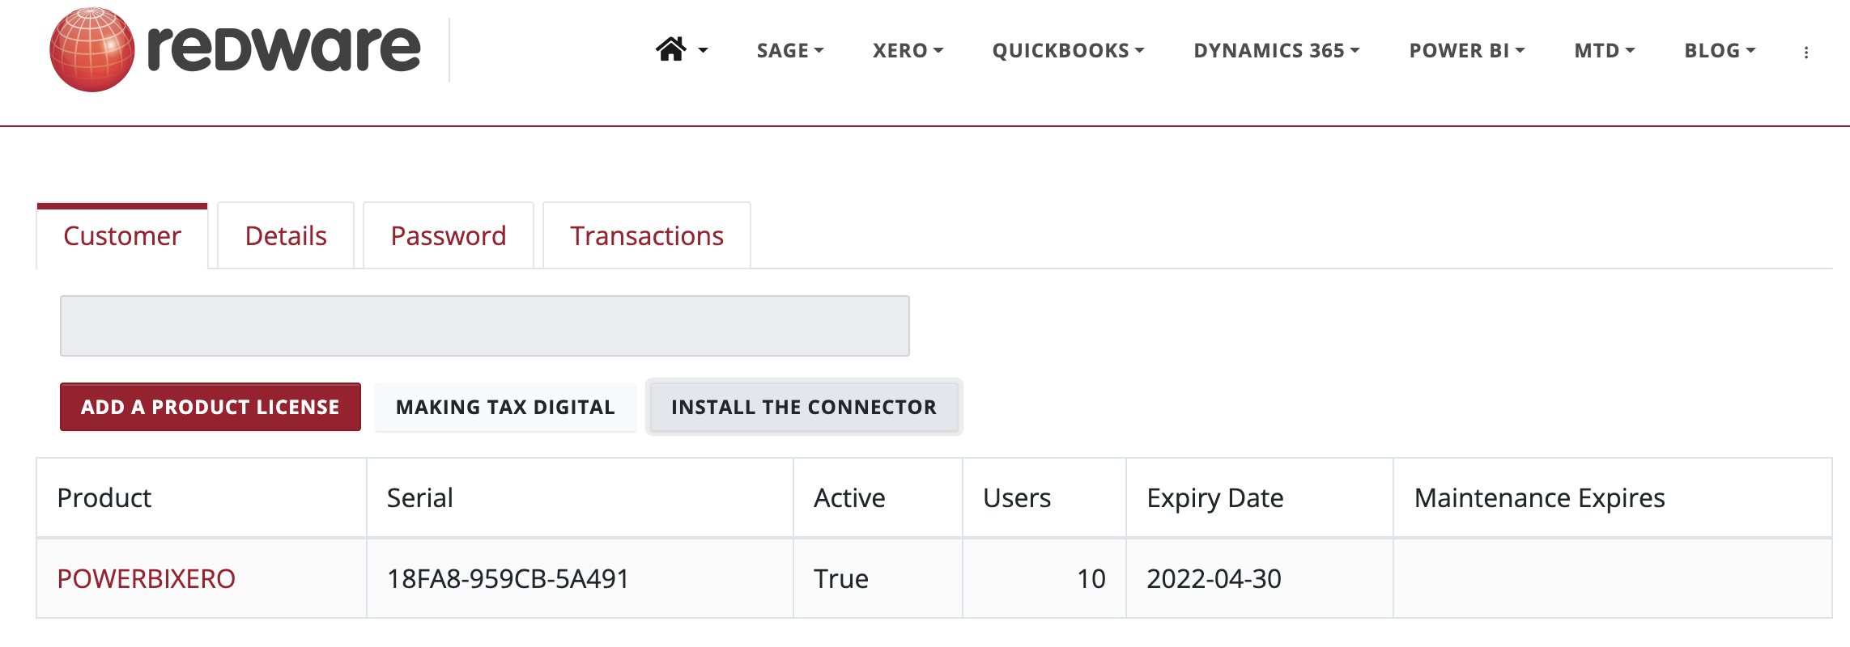Click the True value in Active column

(841, 579)
